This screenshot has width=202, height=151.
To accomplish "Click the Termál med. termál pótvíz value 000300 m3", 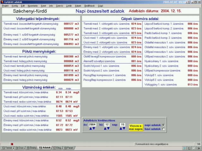I will point(71,57).
